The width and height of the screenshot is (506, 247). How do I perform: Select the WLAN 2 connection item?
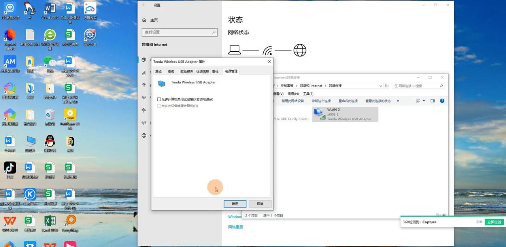pos(345,114)
